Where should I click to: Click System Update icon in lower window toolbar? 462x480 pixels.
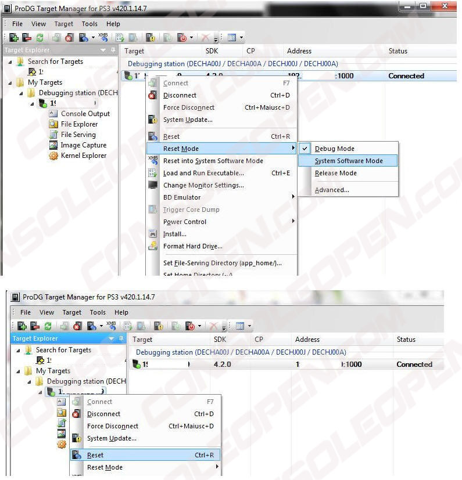pyautogui.click(x=158, y=326)
